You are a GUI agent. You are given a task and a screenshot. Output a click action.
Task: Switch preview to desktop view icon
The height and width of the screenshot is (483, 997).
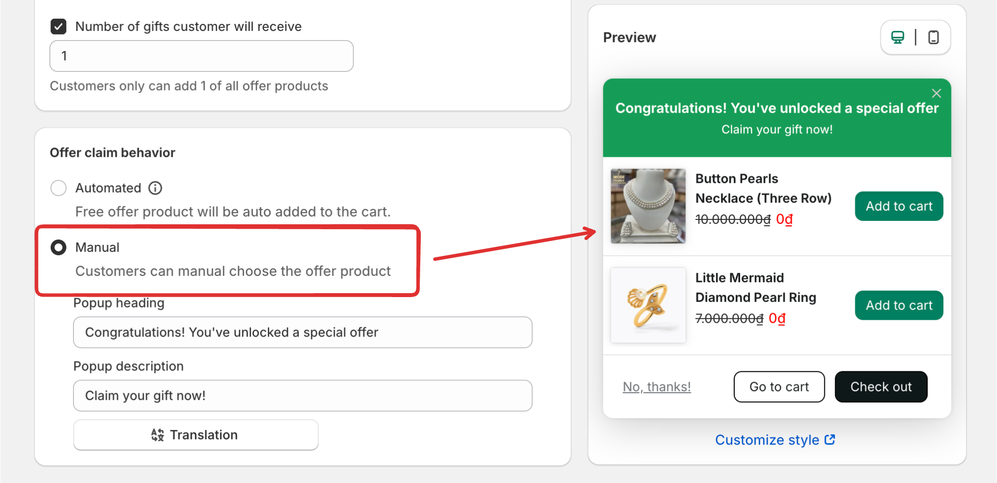[x=898, y=37]
